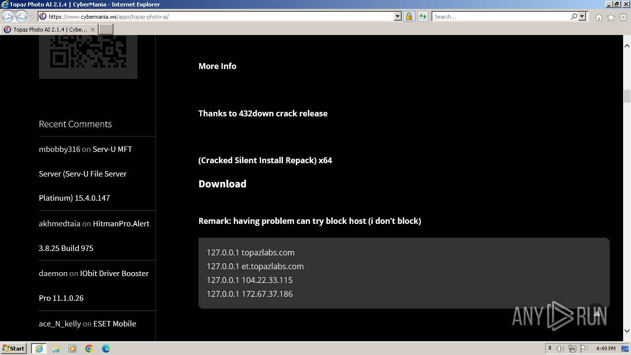Click the Action Center flag icon

tap(584, 349)
